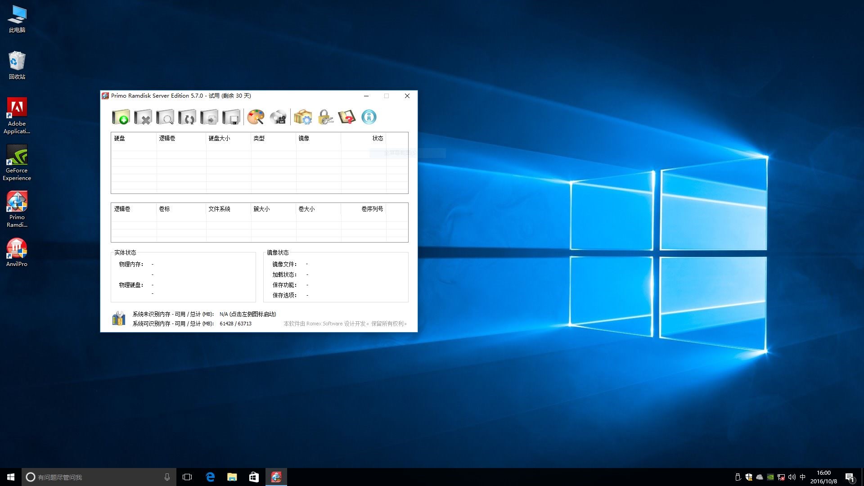
Task: Click the invisible memory management icon
Action: point(119,319)
